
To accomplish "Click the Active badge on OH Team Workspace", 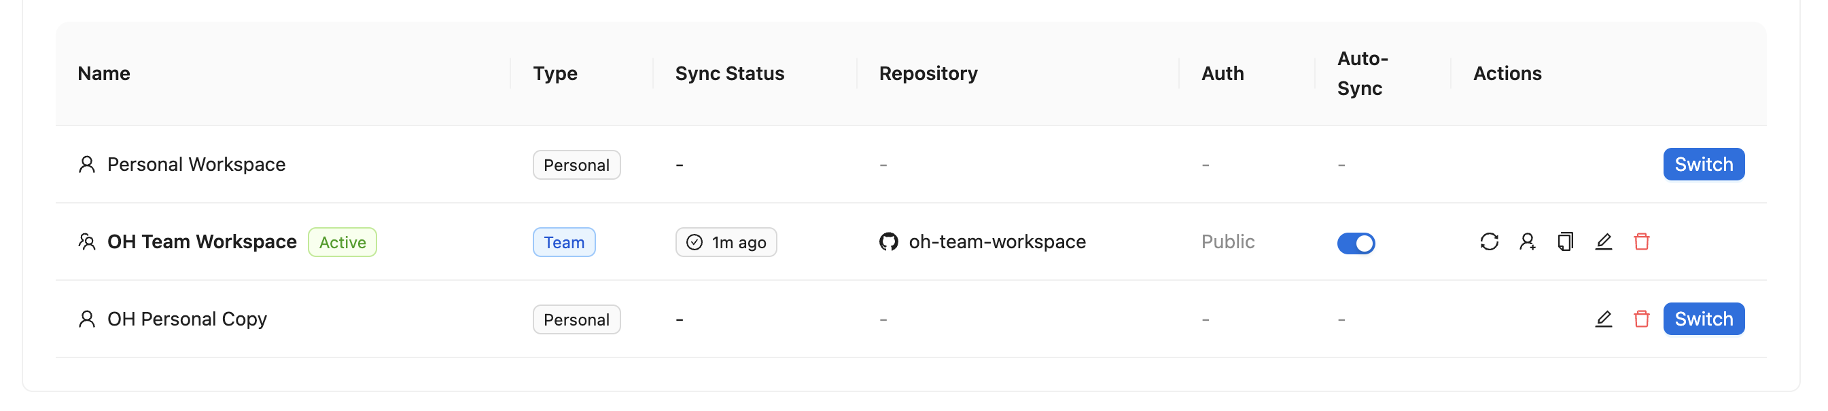I will pos(342,241).
